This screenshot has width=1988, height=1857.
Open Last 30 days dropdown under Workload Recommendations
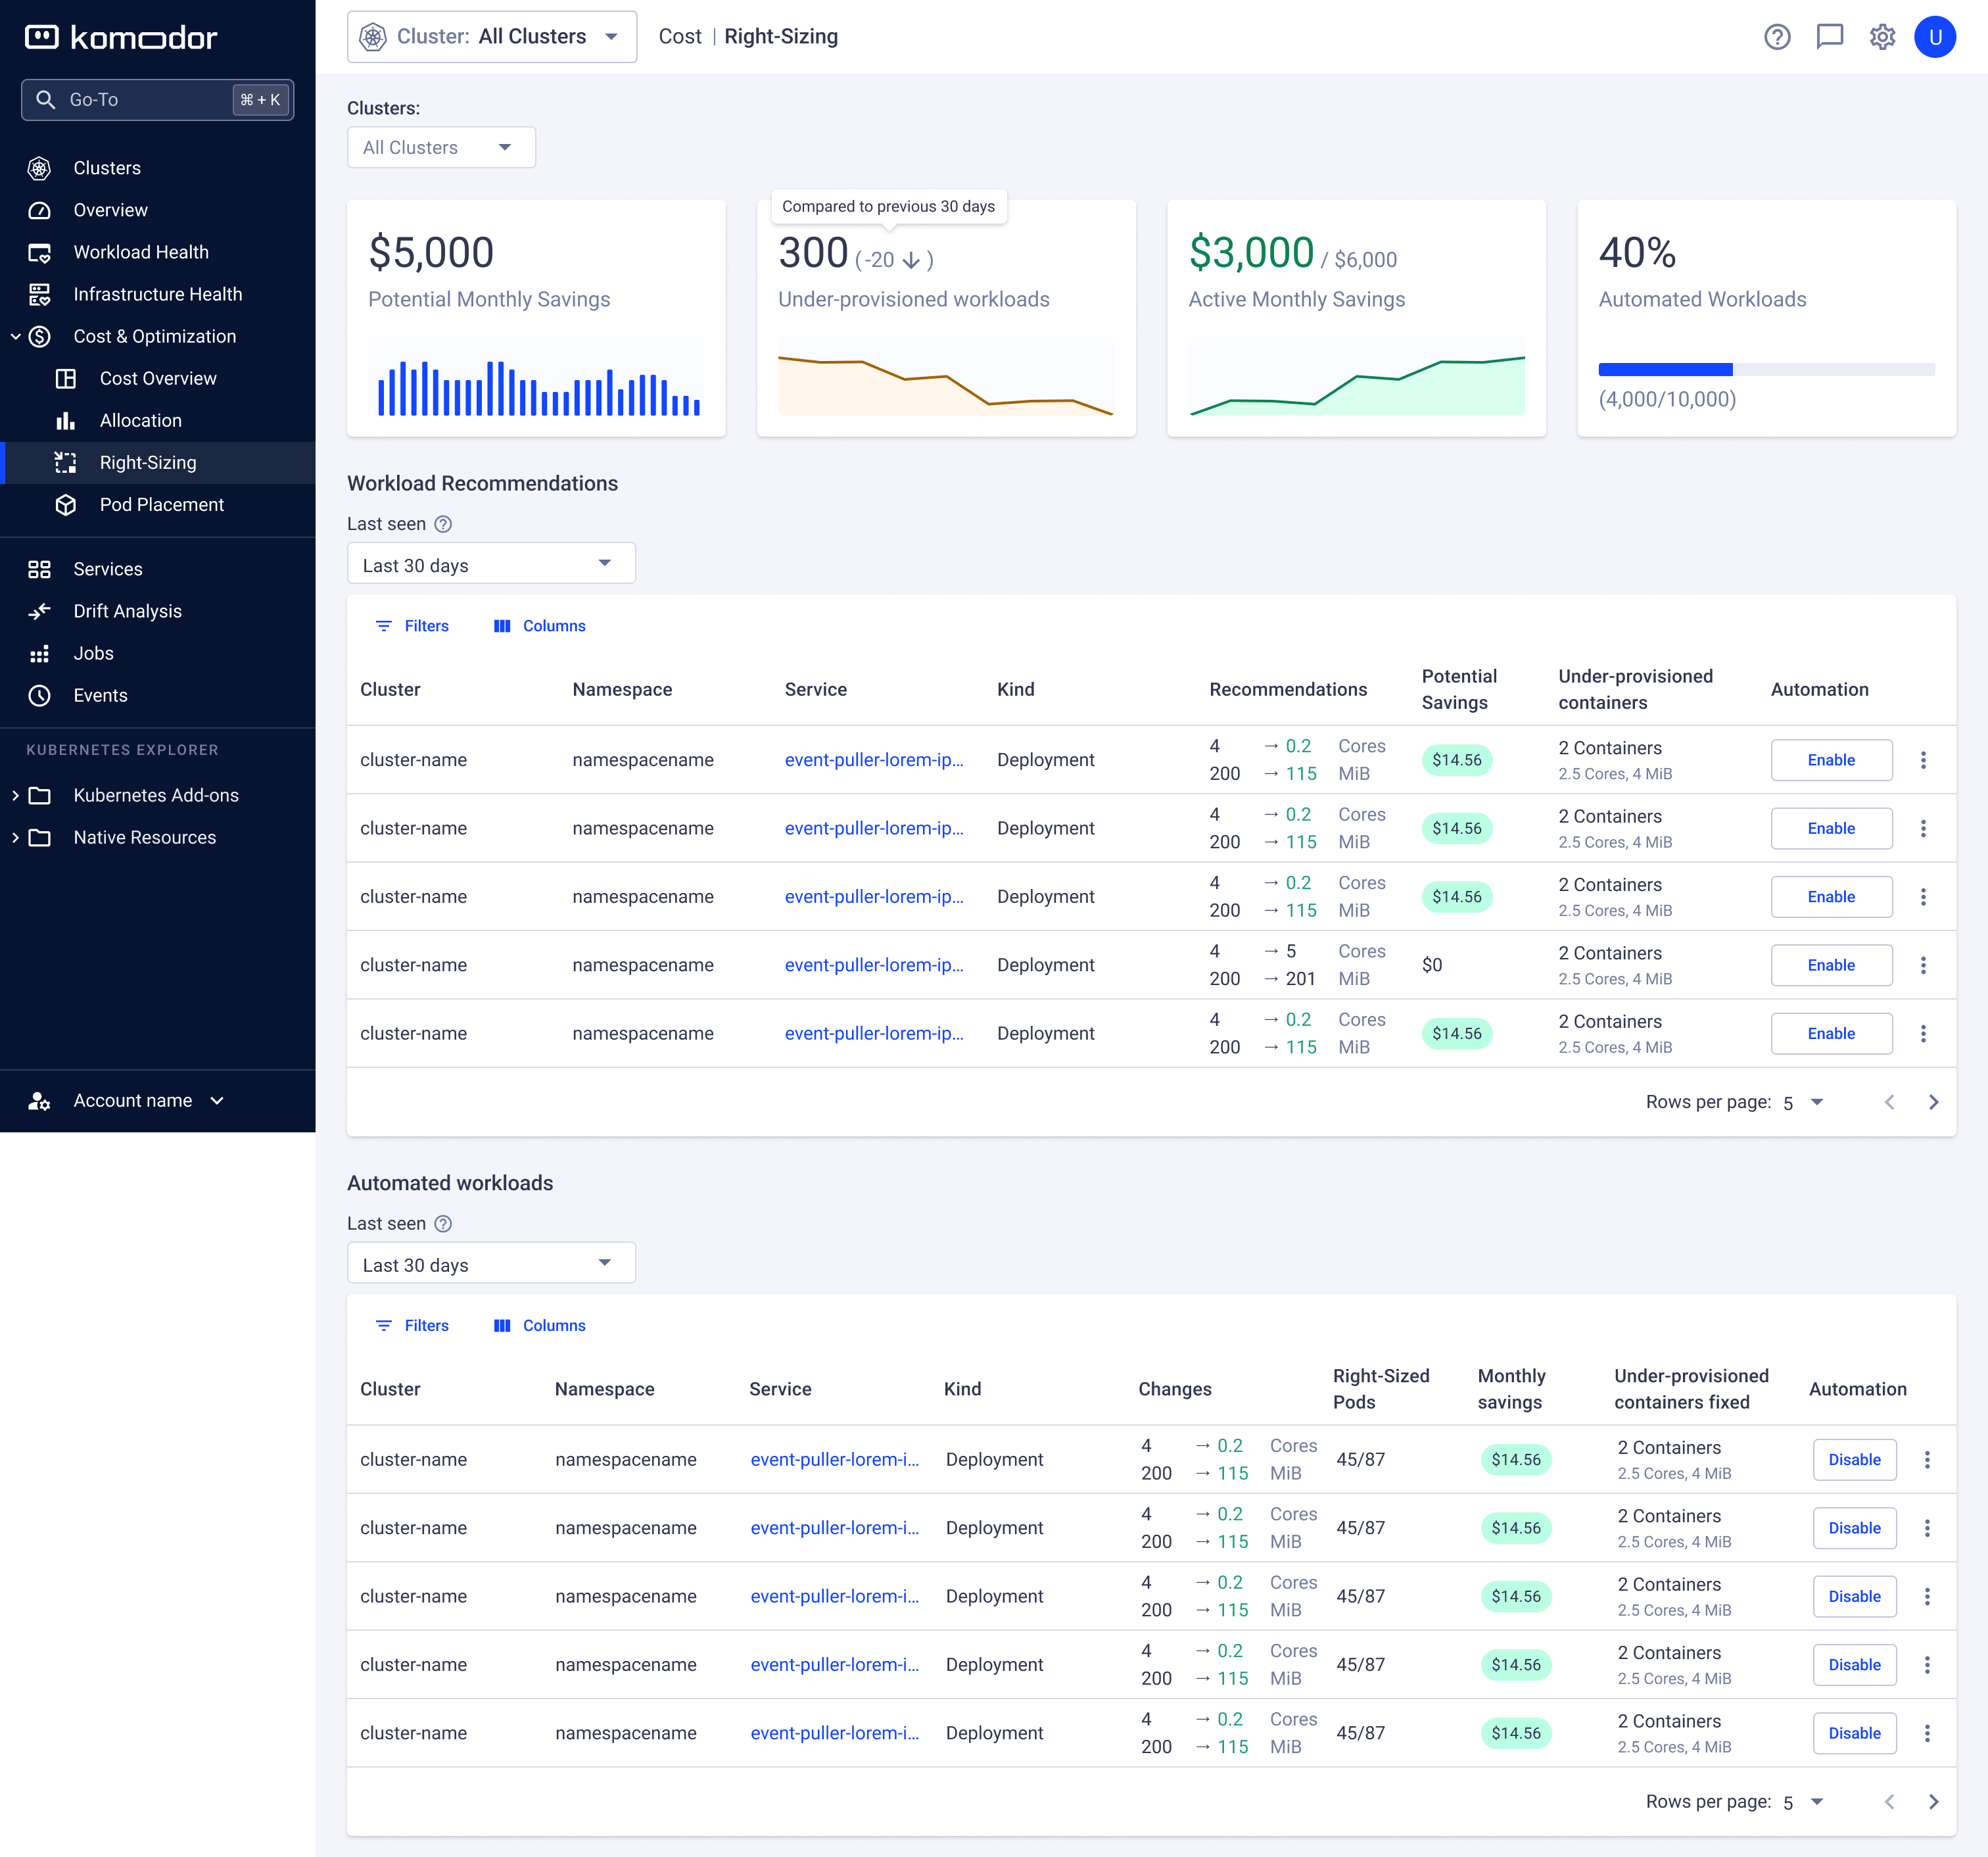pos(490,564)
